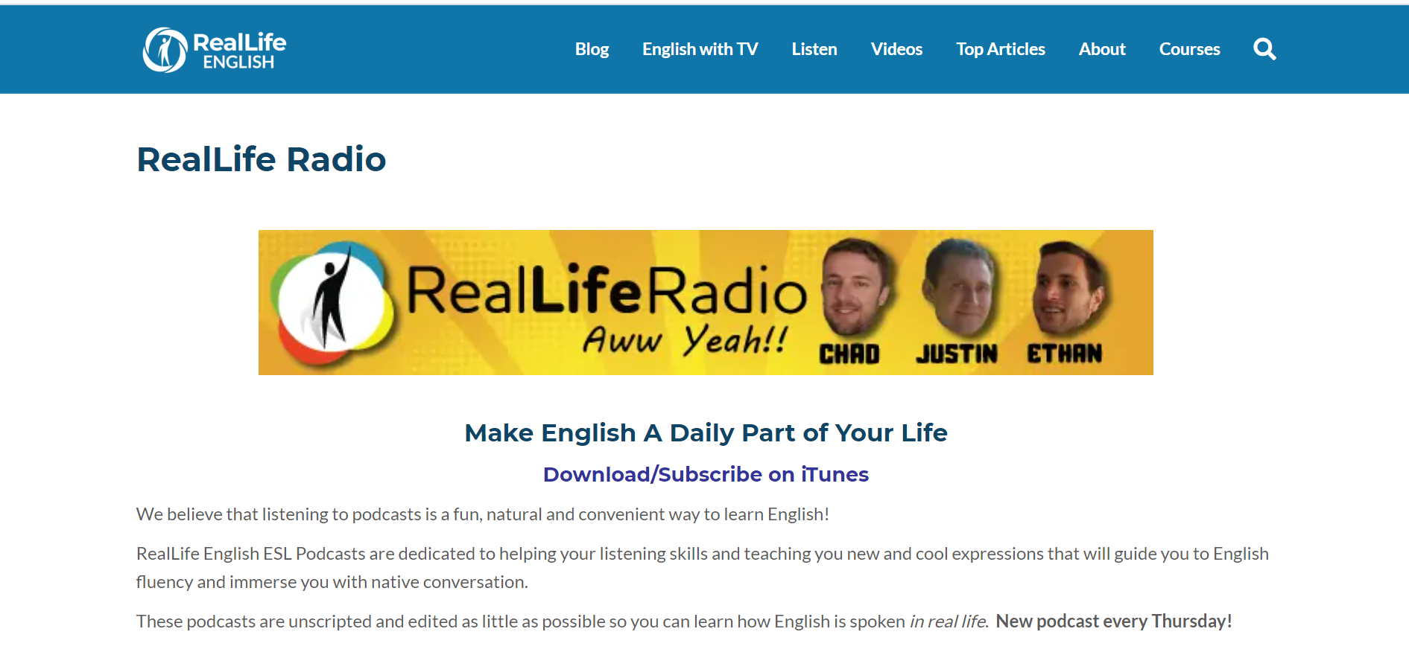Click the "New podcast every Thursday!" text

tap(1114, 621)
